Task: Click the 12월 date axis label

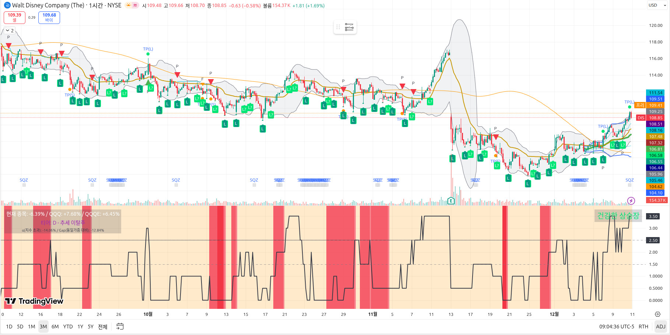Action: point(554,314)
